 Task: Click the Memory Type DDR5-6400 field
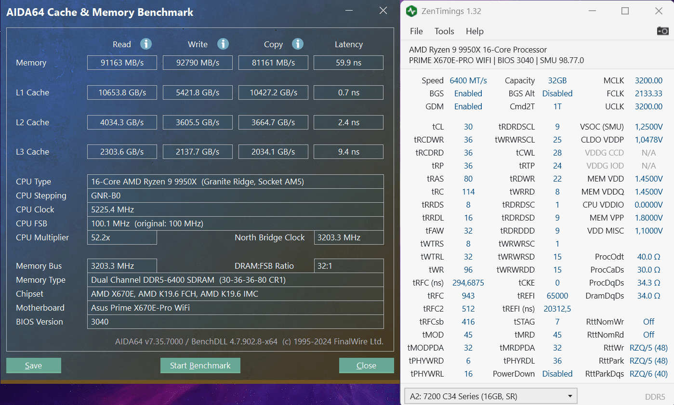coord(236,280)
